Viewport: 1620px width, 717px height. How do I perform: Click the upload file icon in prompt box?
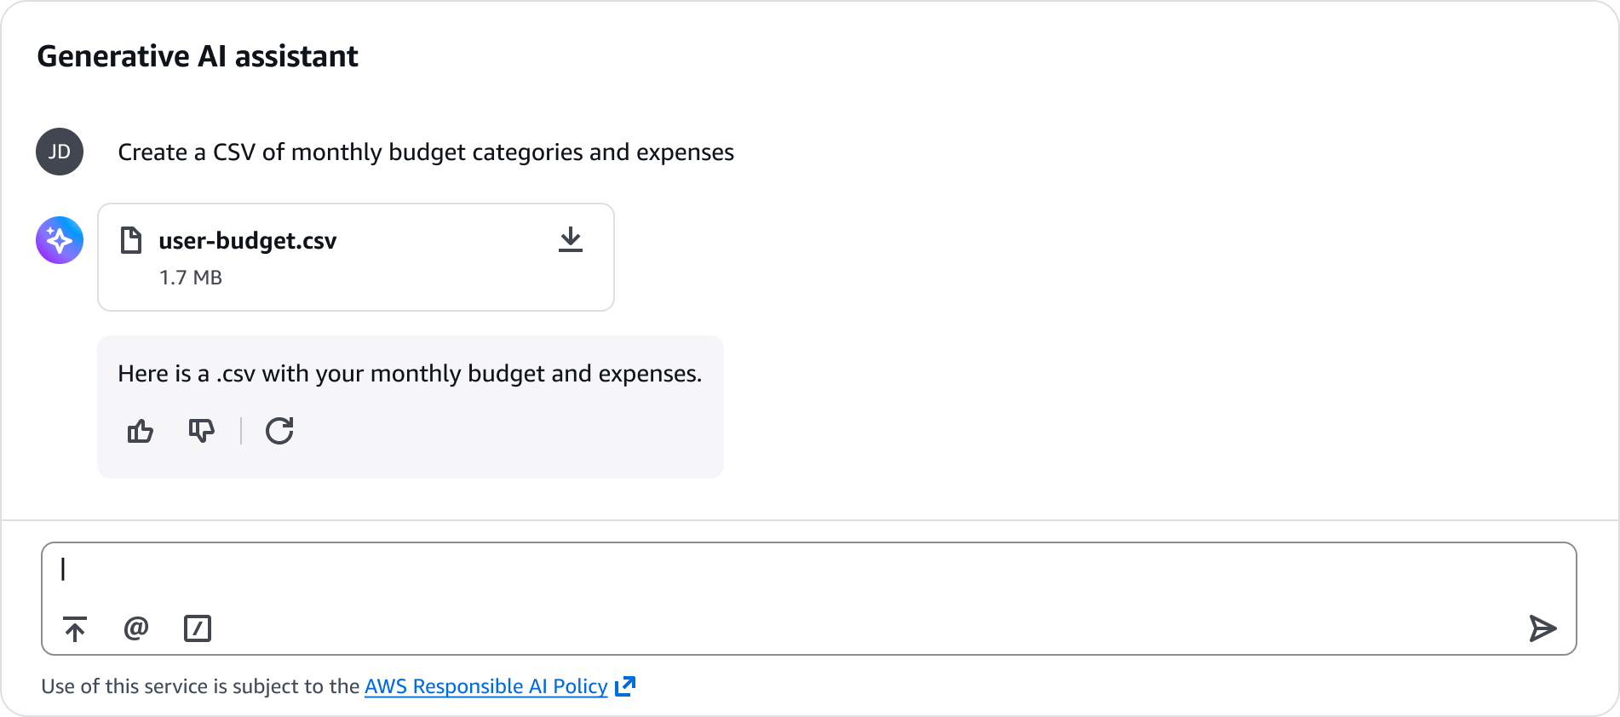pos(75,628)
